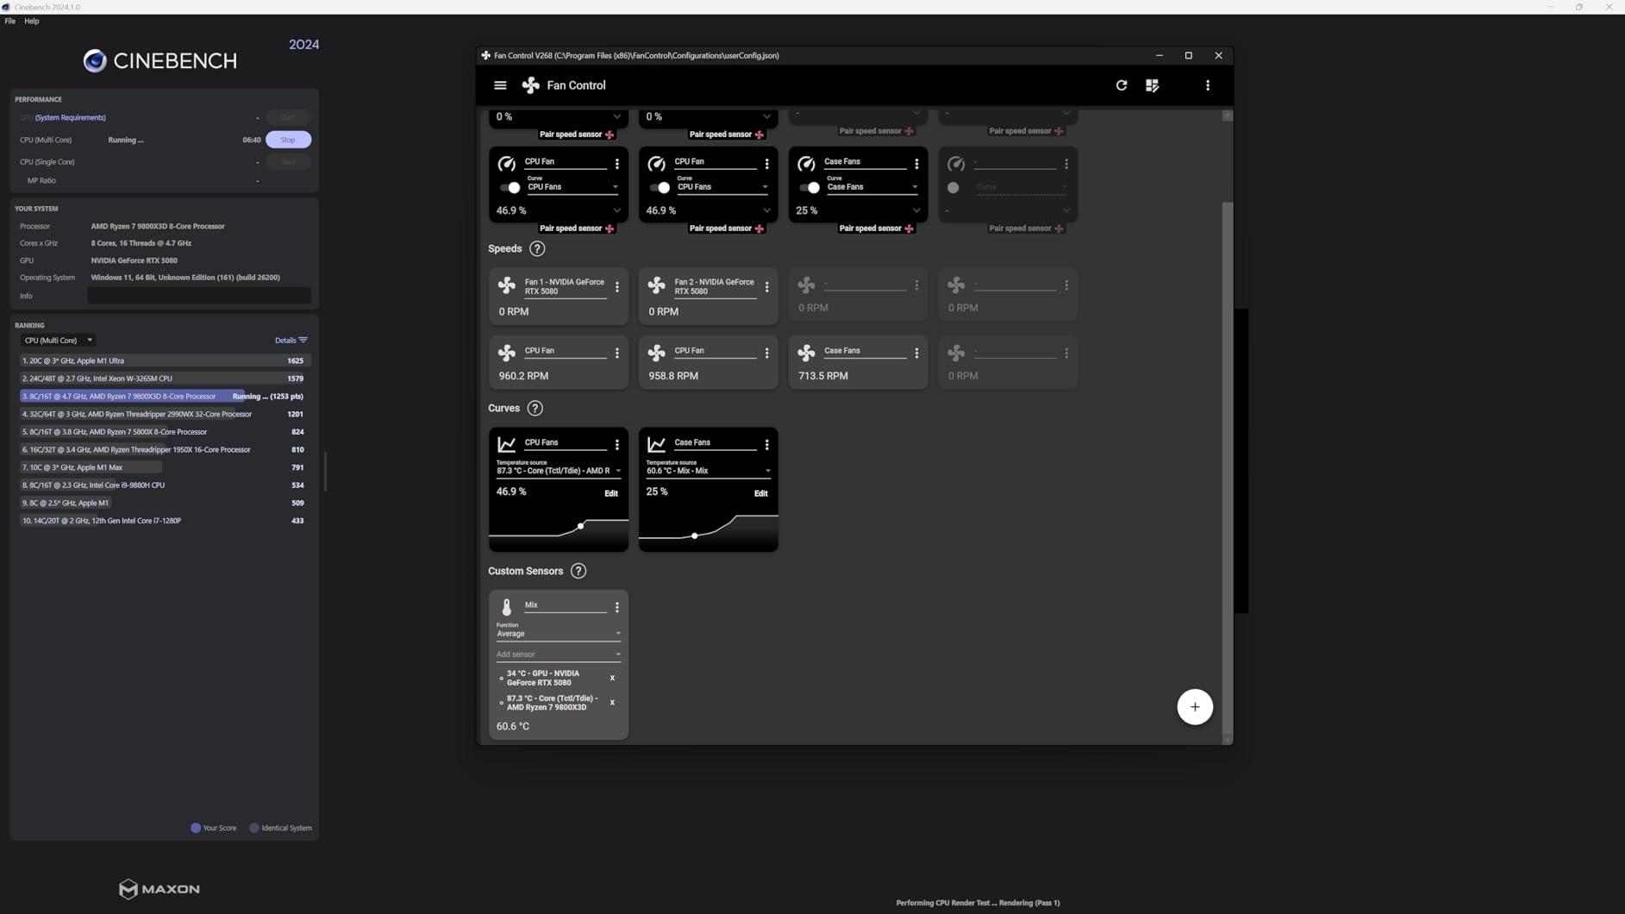Select the Intel Xeon W-3265M ranking row
This screenshot has width=1625, height=914.
click(x=165, y=379)
